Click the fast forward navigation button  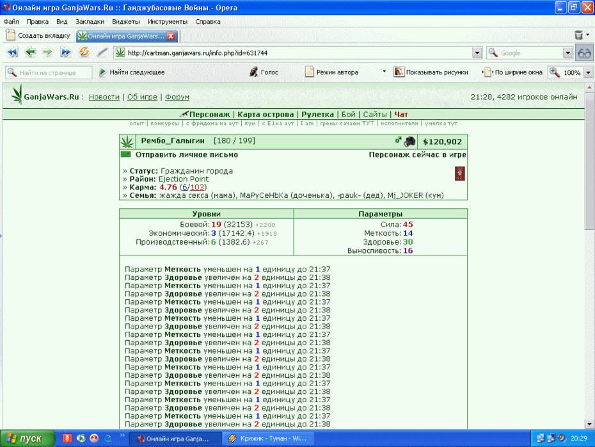tap(66, 53)
